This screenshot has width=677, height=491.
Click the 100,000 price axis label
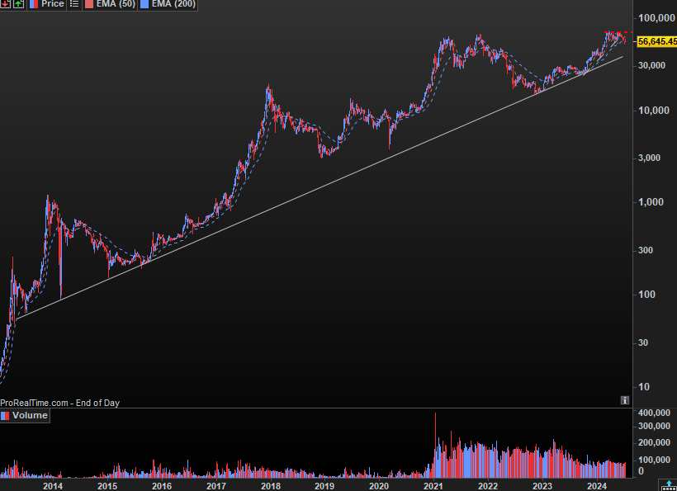(x=656, y=17)
